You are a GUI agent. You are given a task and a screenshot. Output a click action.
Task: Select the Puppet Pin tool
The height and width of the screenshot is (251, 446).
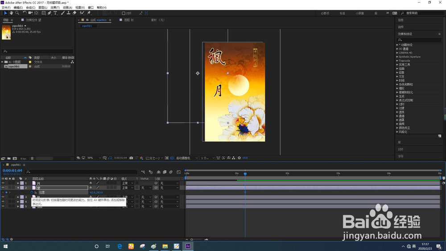pos(89,13)
